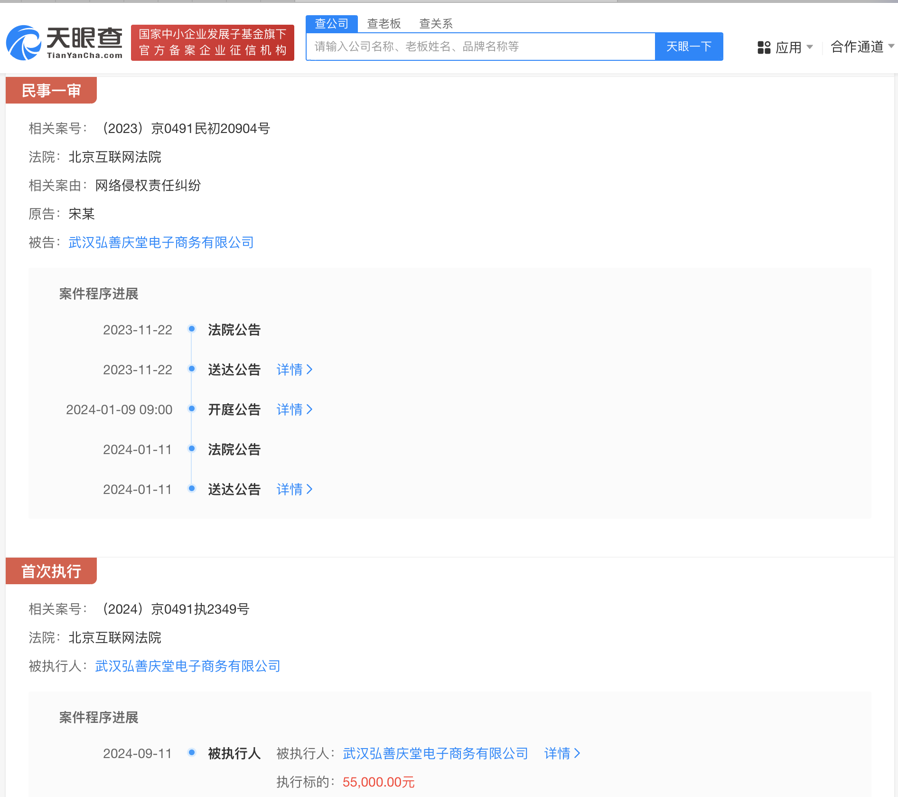This screenshot has height=797, width=898.
Task: Click the 应用 grid icon
Action: coord(763,47)
